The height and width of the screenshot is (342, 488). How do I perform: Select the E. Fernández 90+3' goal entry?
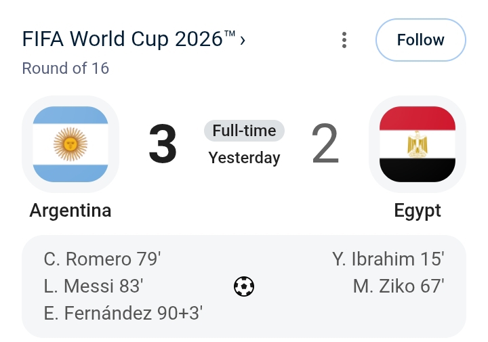point(123,313)
